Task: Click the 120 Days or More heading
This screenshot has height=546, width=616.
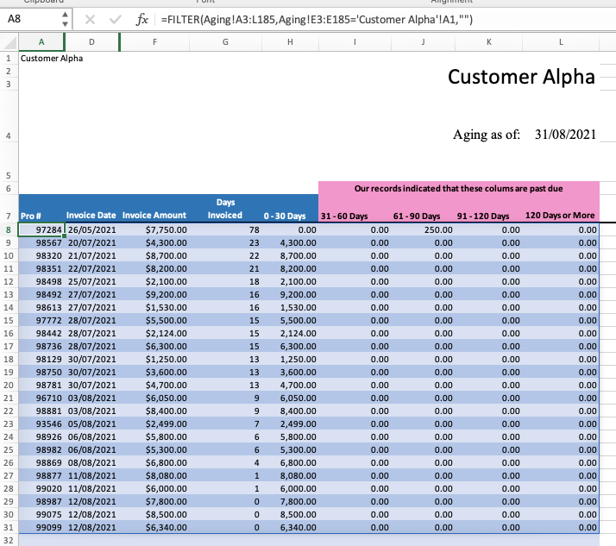Action: [x=560, y=216]
